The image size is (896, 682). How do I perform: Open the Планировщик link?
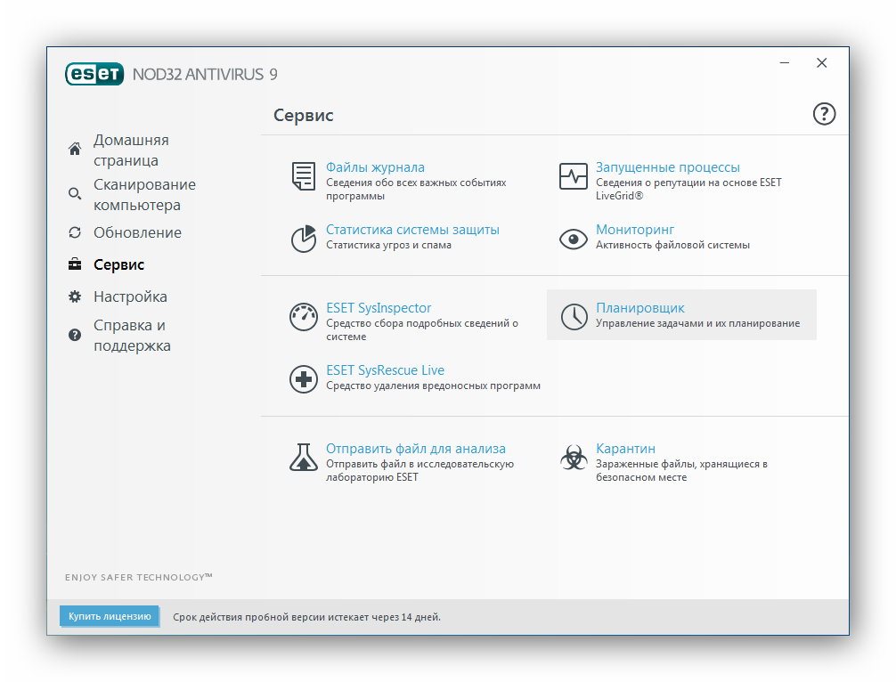(x=640, y=308)
